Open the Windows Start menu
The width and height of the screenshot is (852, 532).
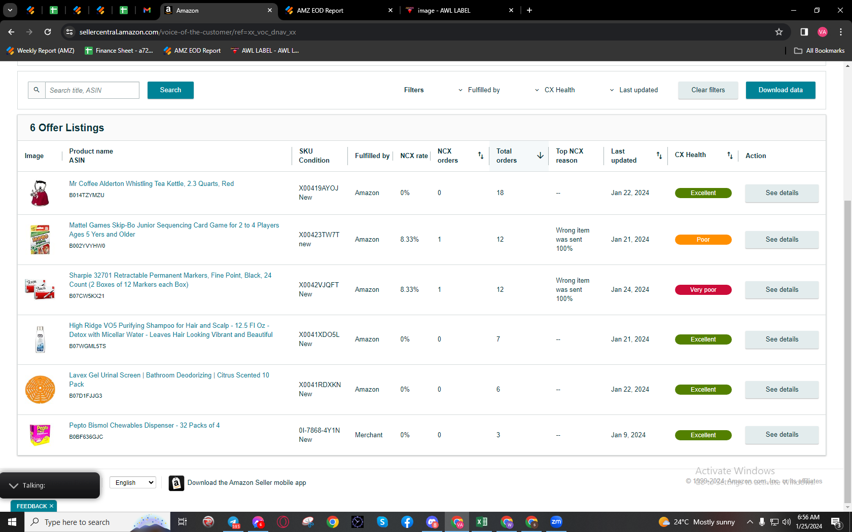[12, 522]
